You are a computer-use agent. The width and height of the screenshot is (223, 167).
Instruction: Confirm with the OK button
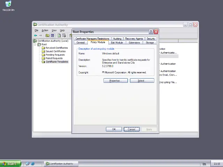click(114, 129)
